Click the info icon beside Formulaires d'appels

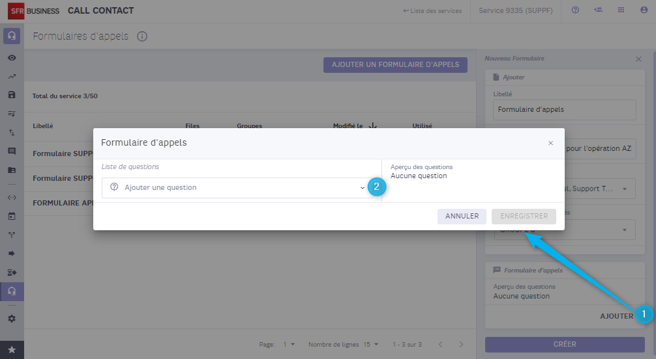[x=142, y=36]
